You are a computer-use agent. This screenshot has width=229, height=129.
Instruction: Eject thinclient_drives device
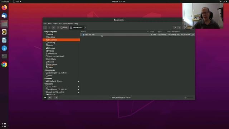pos(79,81)
